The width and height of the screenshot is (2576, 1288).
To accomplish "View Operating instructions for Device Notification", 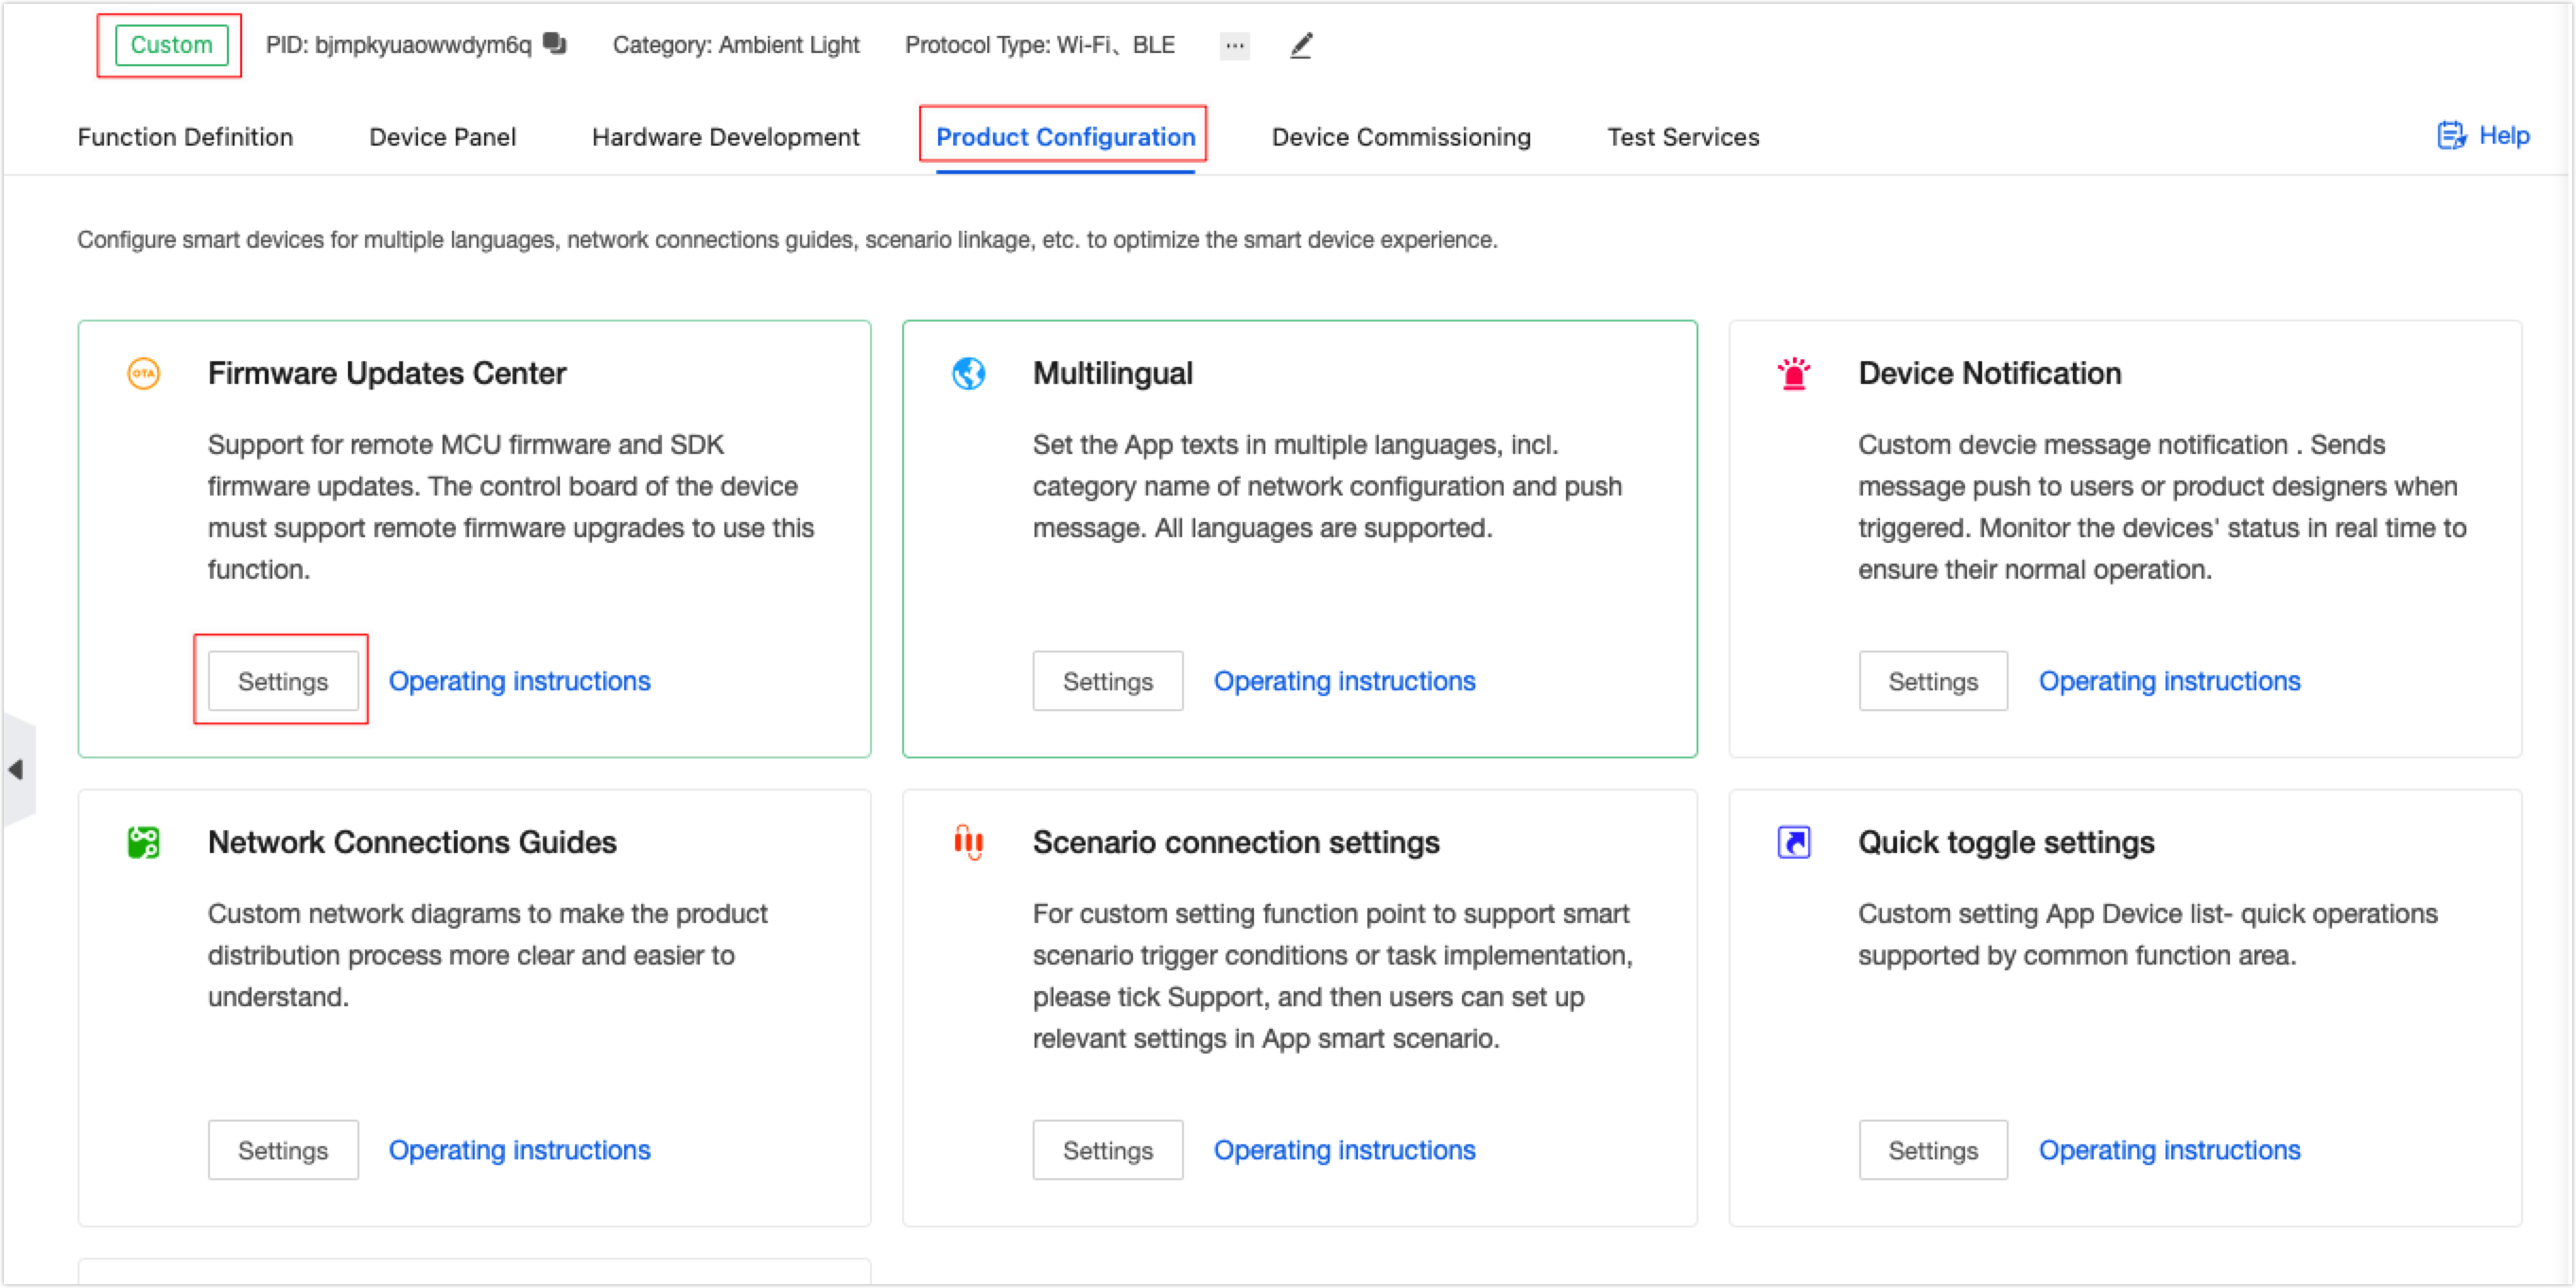I will [2169, 681].
